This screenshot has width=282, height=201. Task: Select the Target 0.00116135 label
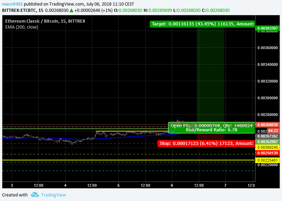(202, 24)
